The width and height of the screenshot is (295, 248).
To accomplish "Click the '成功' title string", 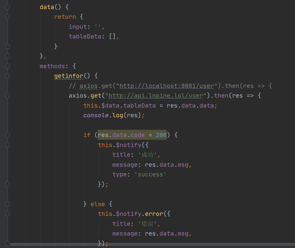I will [148, 155].
